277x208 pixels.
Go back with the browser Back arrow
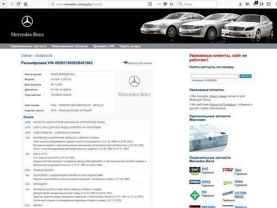pos(4,4)
